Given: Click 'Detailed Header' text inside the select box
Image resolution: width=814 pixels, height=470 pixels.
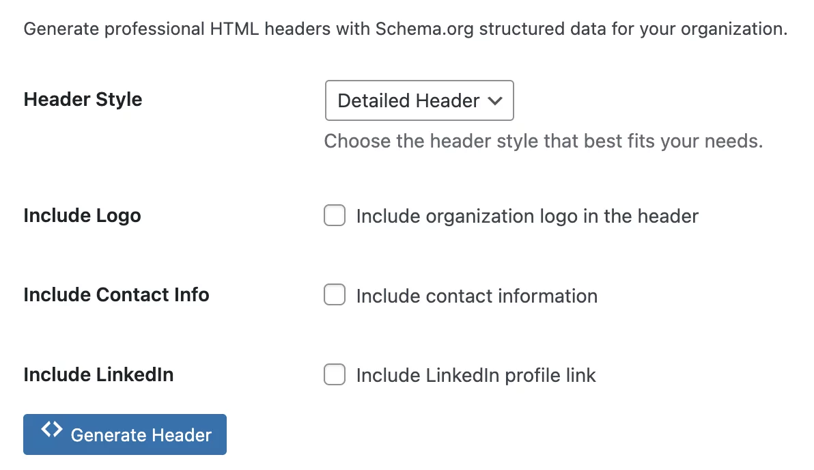Looking at the screenshot, I should click(408, 101).
